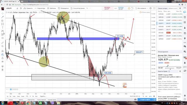Image resolution: width=187 pixels, height=105 pixels.
Task: Toggle lock all drawing tools
Action: (3, 58)
